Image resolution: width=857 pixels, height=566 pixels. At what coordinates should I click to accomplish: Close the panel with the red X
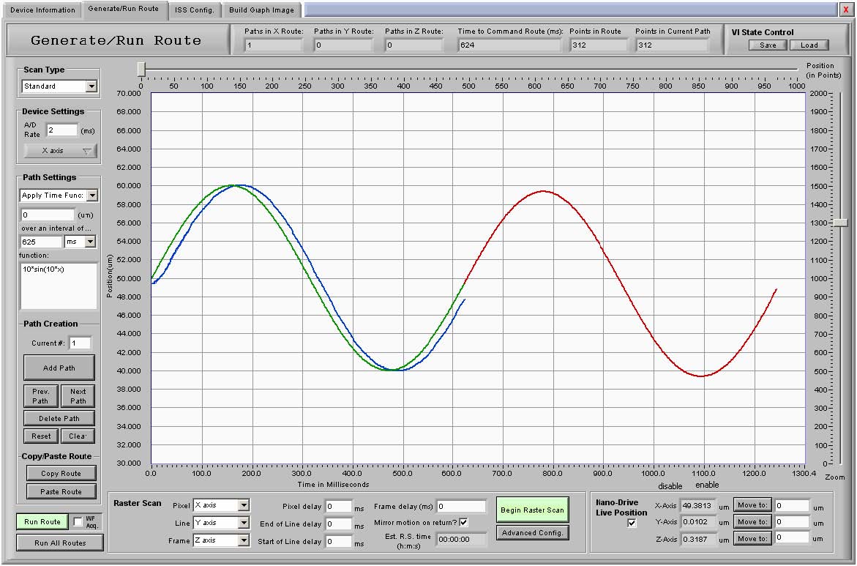click(846, 10)
